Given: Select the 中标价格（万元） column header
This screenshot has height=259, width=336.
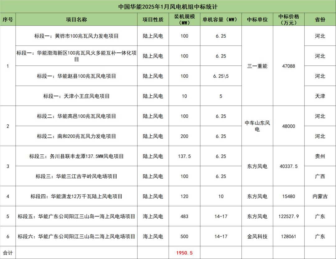Looking at the screenshot, I should [x=289, y=20].
